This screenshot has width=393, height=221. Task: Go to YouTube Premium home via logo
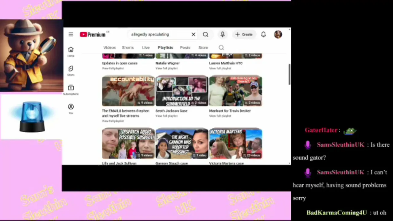click(93, 34)
